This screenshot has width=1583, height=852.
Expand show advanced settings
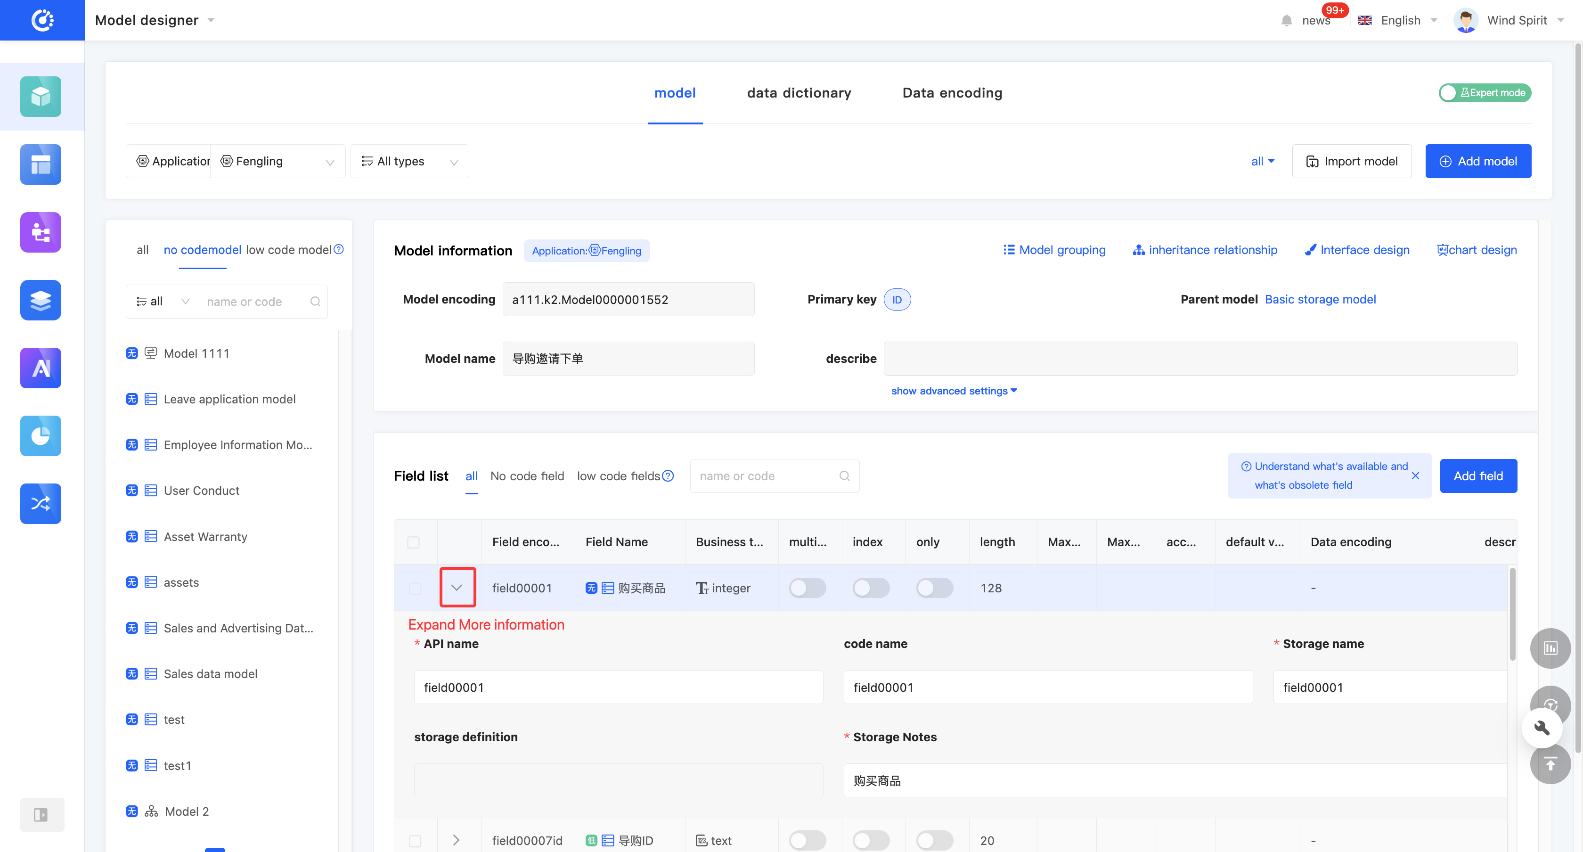point(954,391)
